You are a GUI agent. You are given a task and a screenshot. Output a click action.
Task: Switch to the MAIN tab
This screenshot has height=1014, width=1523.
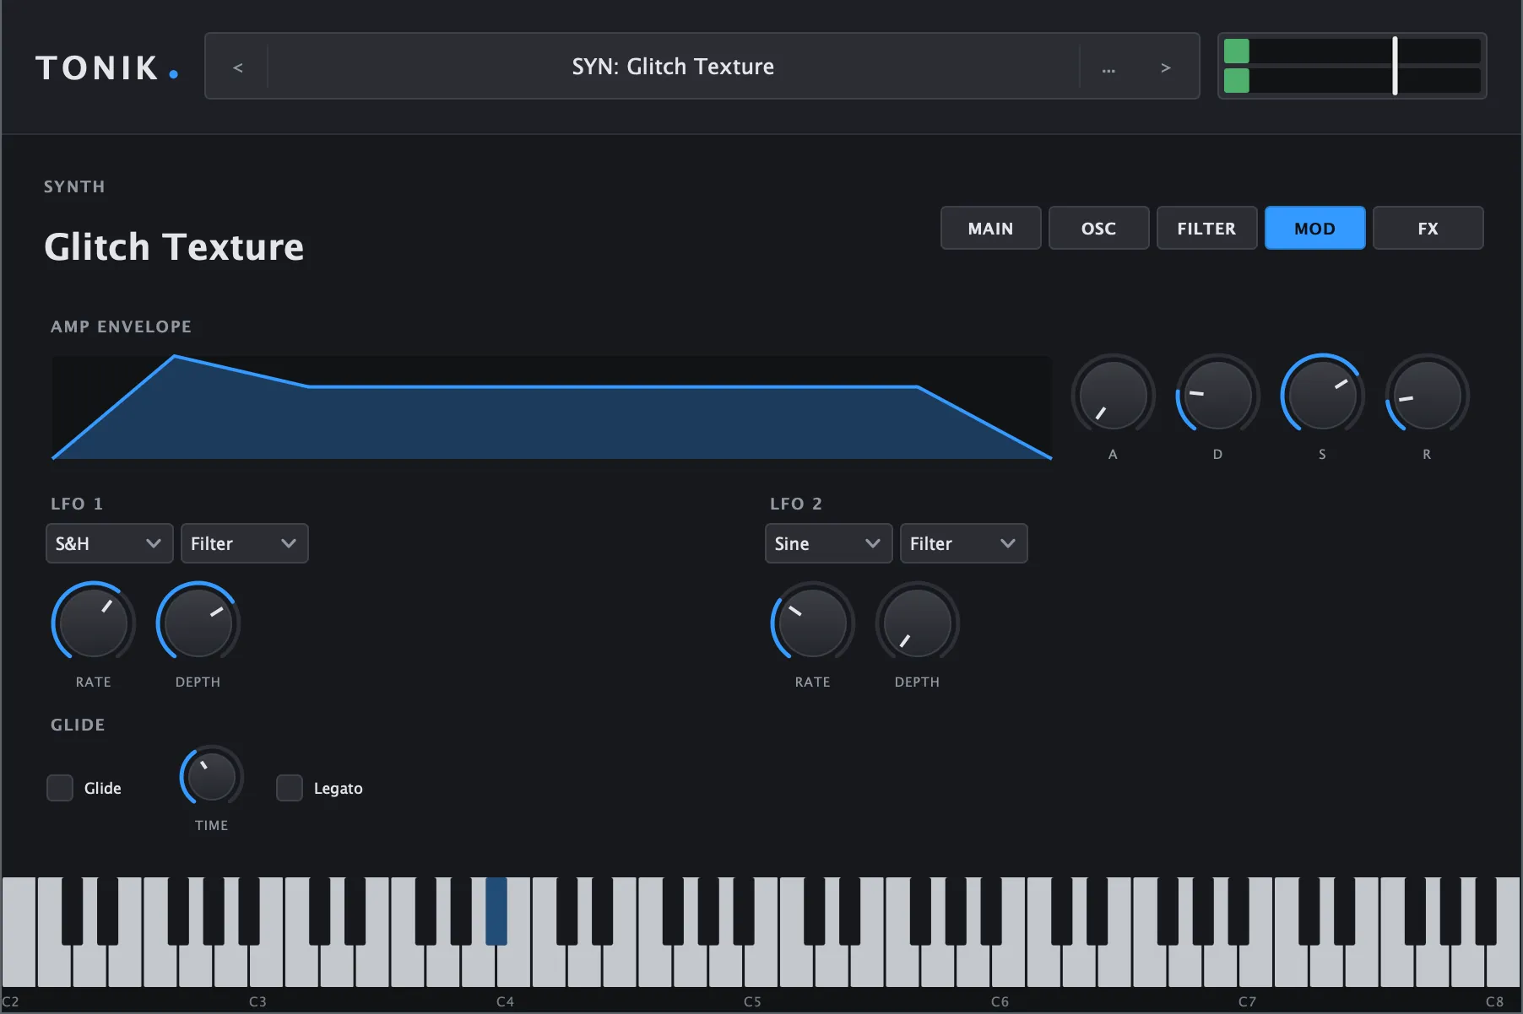pyautogui.click(x=990, y=228)
